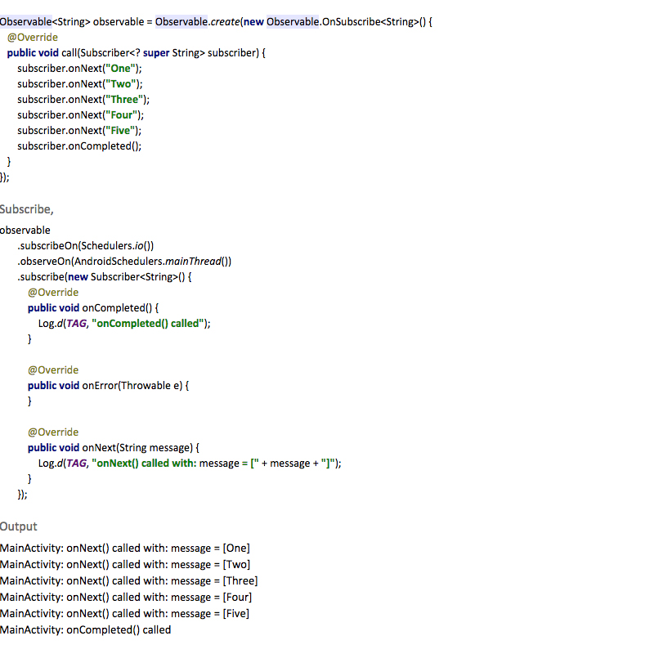
Task: Select the subscriber.onCompleted() statement
Action: (79, 146)
